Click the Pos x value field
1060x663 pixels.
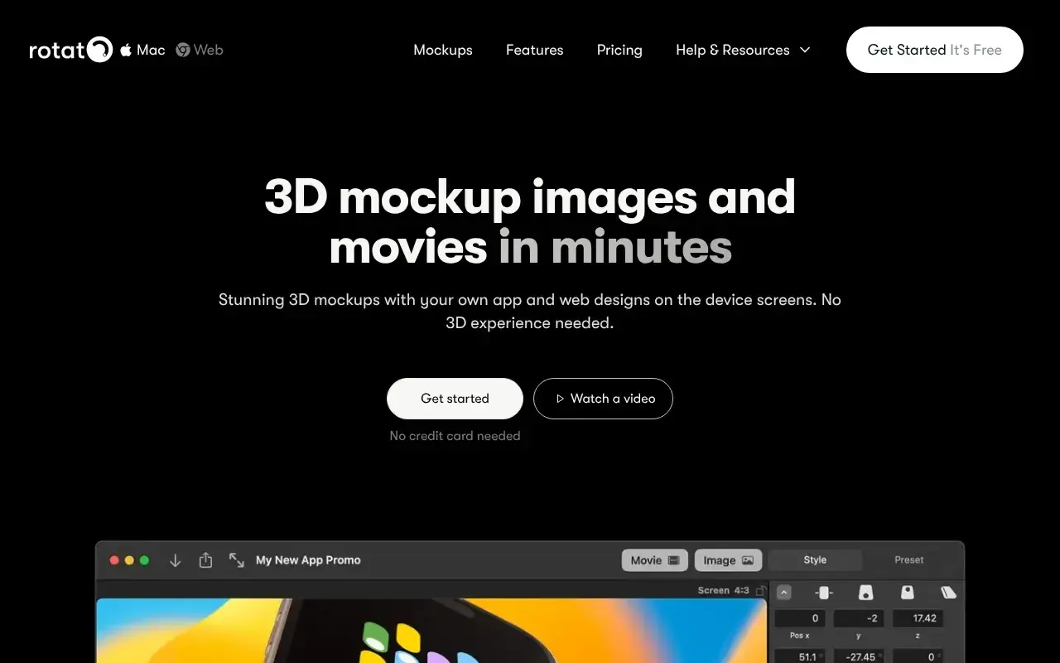tap(800, 618)
